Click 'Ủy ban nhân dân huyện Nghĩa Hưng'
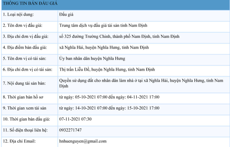 92,58
